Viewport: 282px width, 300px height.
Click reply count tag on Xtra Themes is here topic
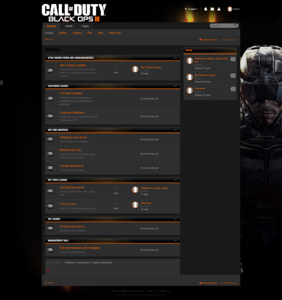coord(233,76)
